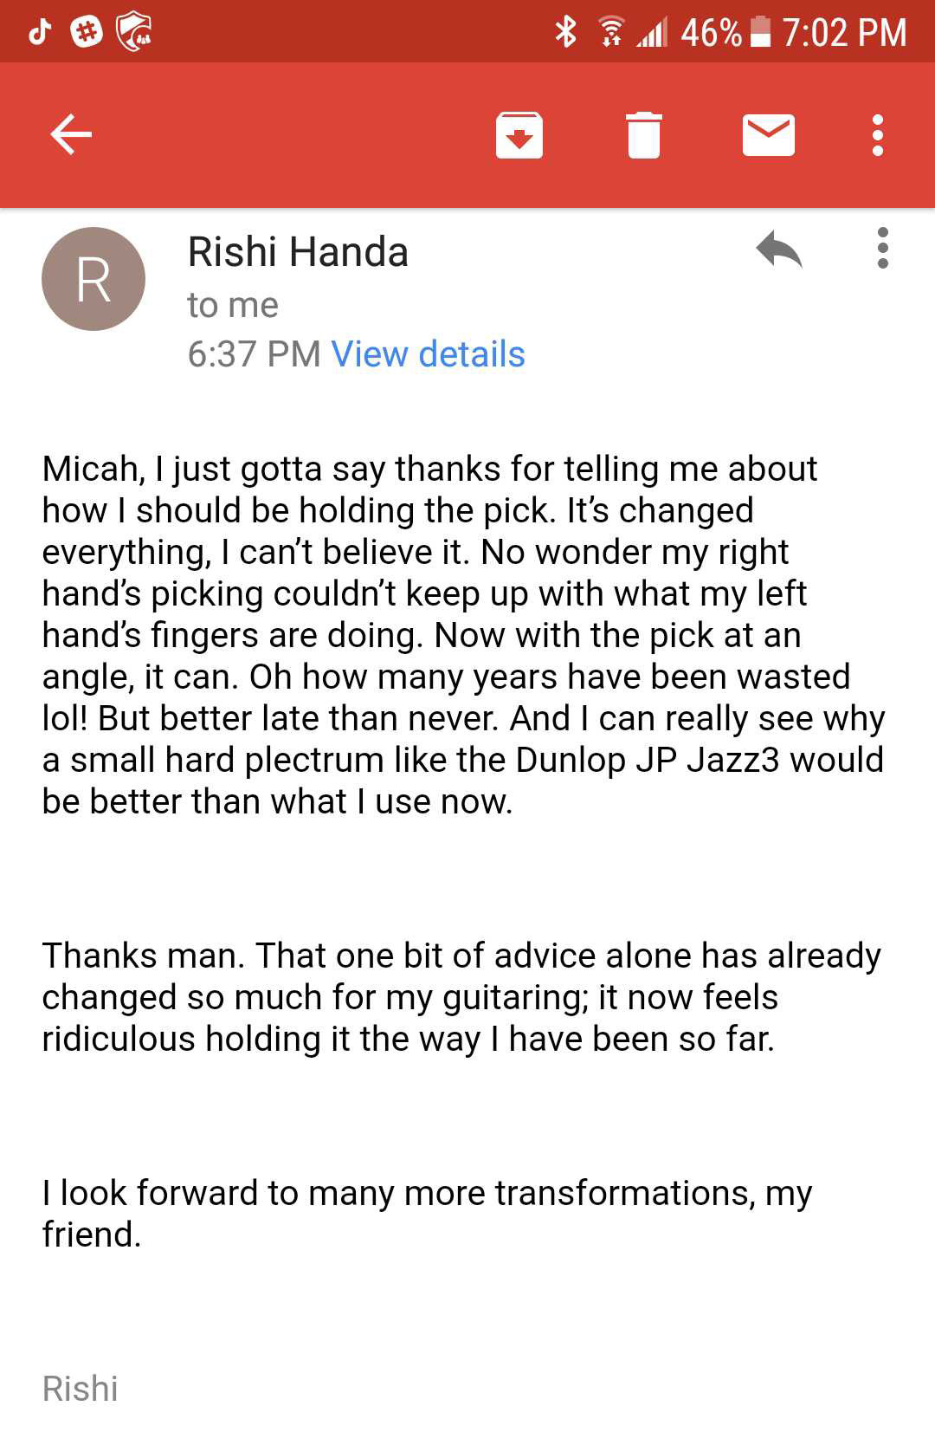This screenshot has width=935, height=1432.
Task: Tap the sender name Rishi Handa
Action: point(298,252)
